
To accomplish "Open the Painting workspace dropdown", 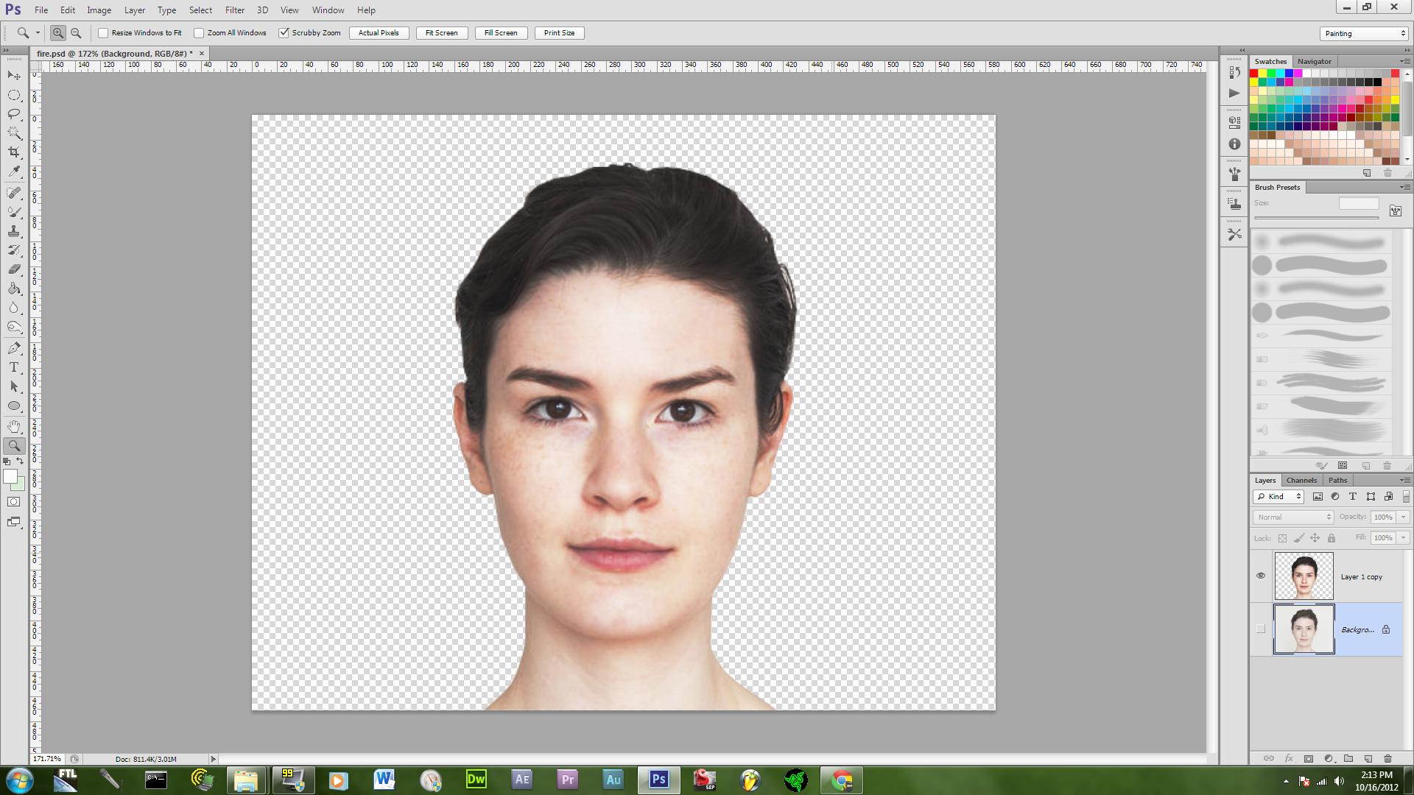I will pyautogui.click(x=1364, y=34).
